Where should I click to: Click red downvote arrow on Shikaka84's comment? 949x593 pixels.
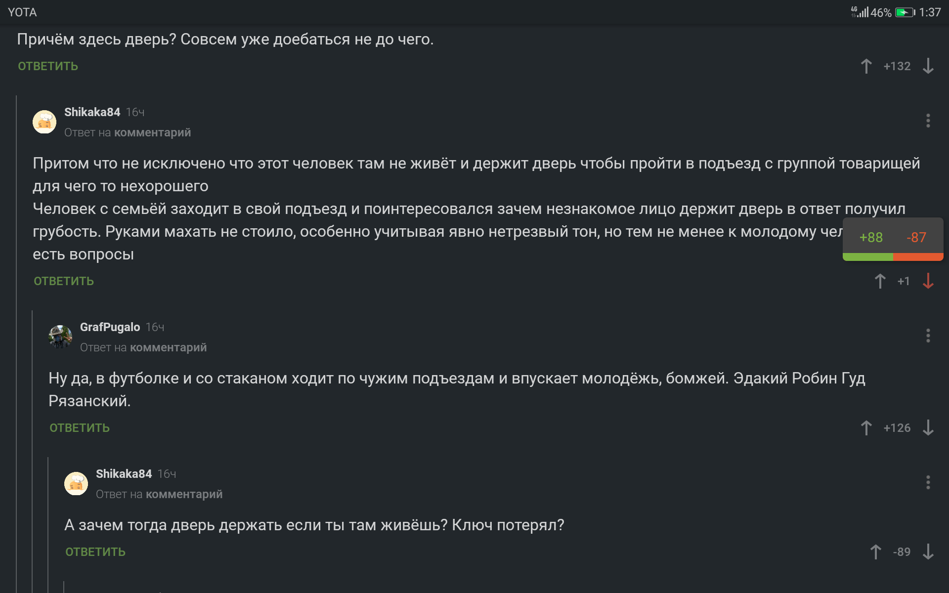point(928,281)
